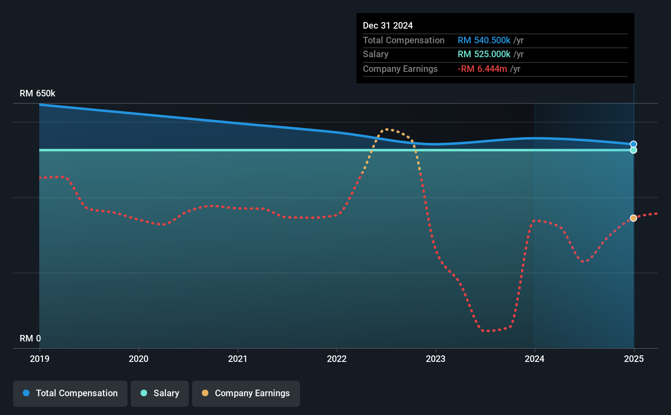Toggle the Salary legend button
The width and height of the screenshot is (671, 415).
tap(160, 393)
